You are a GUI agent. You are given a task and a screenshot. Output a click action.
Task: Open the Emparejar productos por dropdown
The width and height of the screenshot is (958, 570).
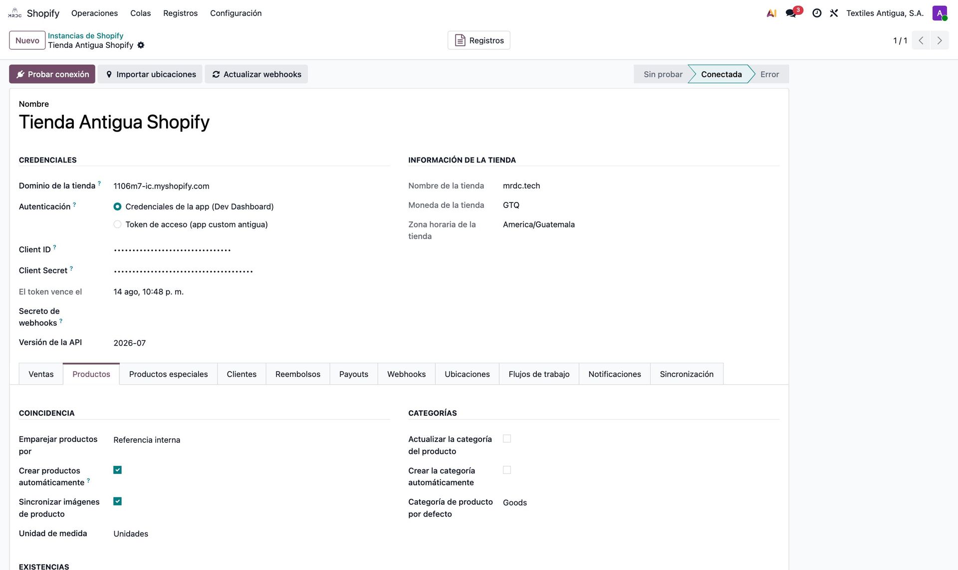coord(251,440)
